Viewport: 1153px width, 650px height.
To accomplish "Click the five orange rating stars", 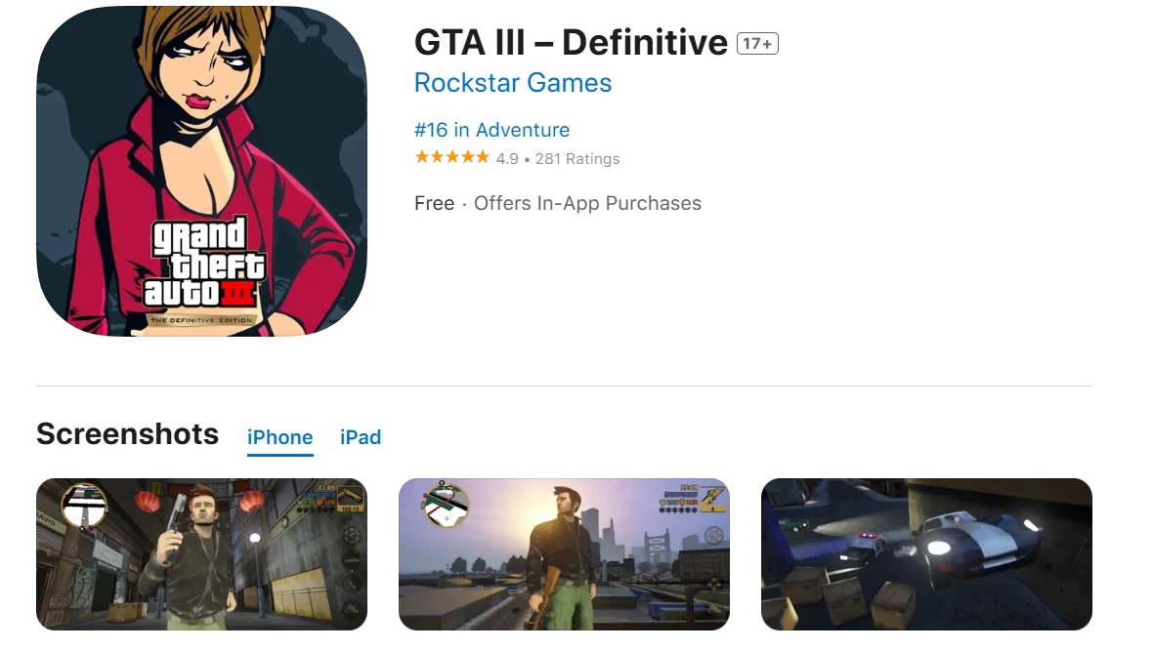I will [451, 157].
